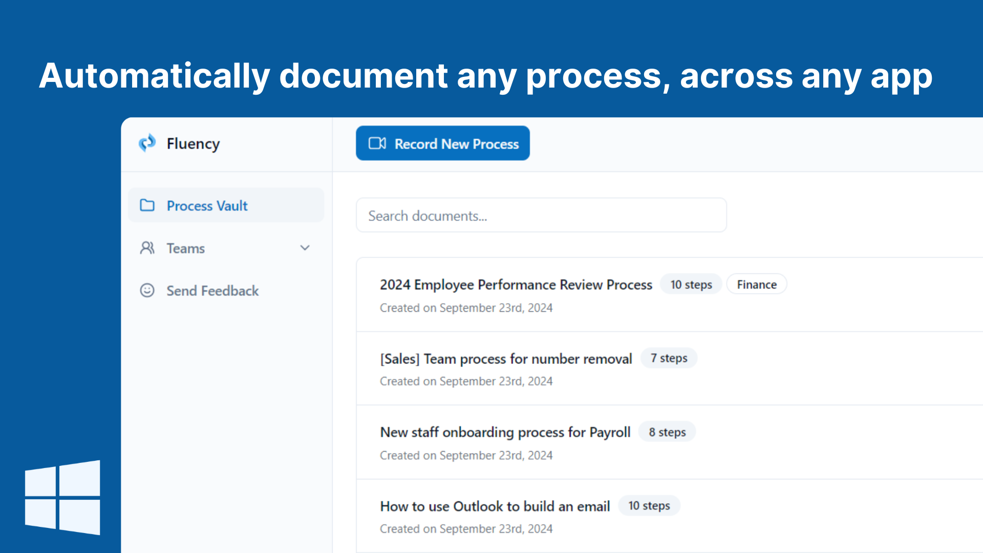Open the Process Vault section
The width and height of the screenshot is (983, 553).
click(x=207, y=205)
